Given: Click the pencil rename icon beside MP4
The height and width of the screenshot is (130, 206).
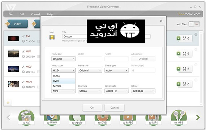Looking at the screenshot, I should [x=23, y=51].
